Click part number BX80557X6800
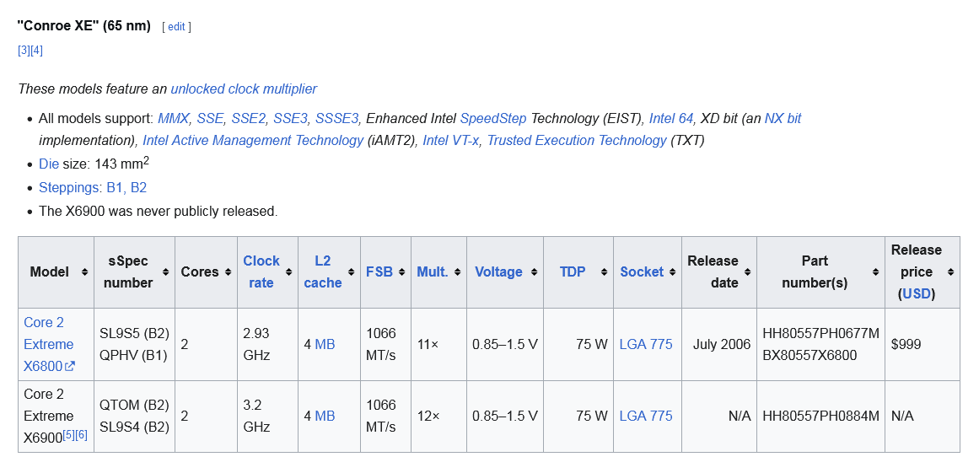 pyautogui.click(x=810, y=356)
